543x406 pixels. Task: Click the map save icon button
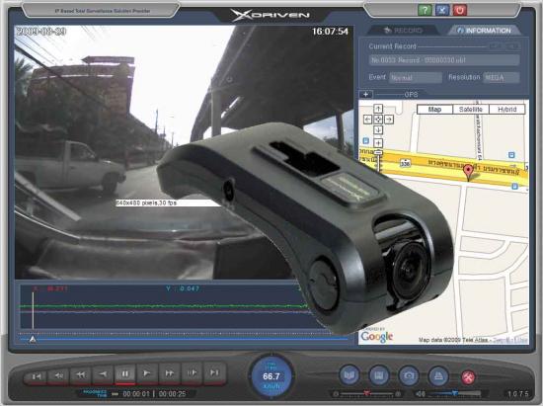[x=379, y=375]
